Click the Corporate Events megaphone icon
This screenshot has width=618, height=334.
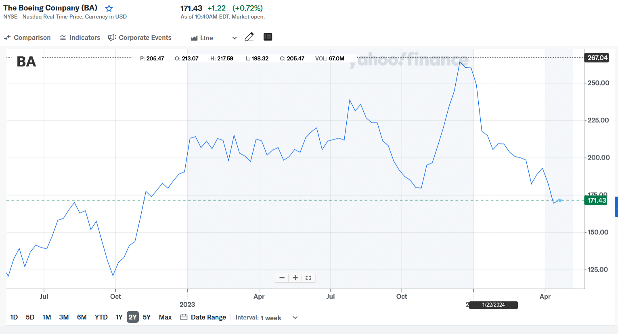(x=112, y=37)
